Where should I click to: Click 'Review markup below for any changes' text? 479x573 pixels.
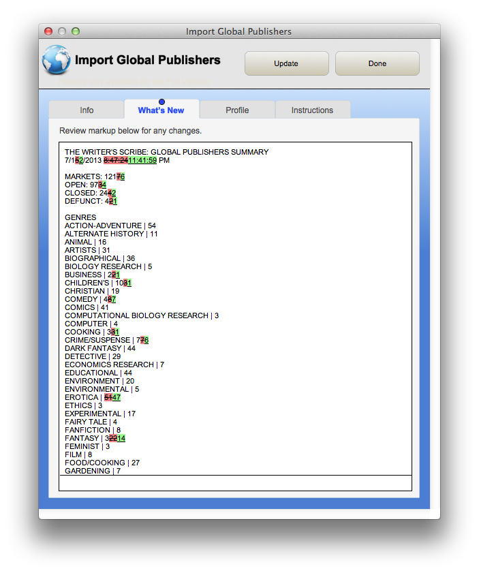(x=130, y=130)
